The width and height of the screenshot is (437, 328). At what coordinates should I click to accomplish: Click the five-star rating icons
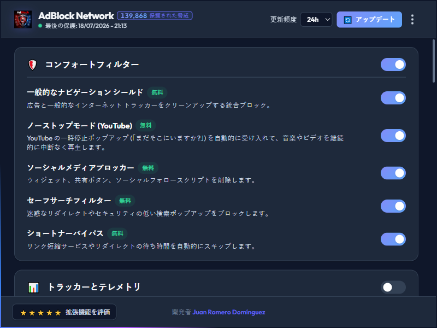pos(40,313)
